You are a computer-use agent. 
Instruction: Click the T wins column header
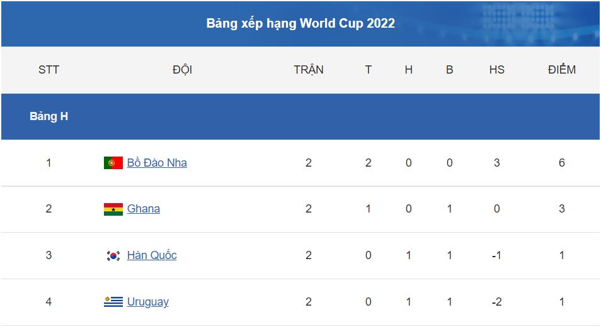click(369, 70)
